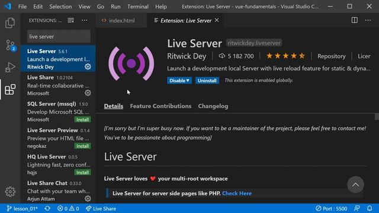Image resolution: width=379 pixels, height=213 pixels.
Task: Focus the extensions search box
Action: tap(59, 37)
